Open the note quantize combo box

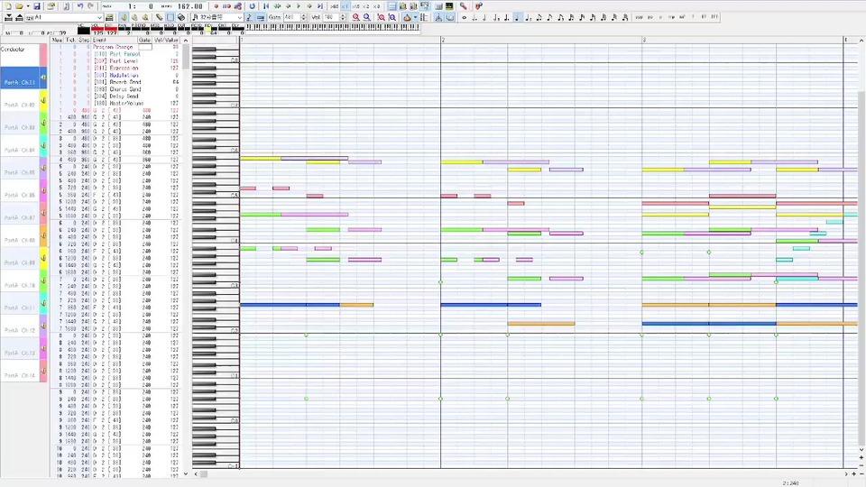point(217,17)
